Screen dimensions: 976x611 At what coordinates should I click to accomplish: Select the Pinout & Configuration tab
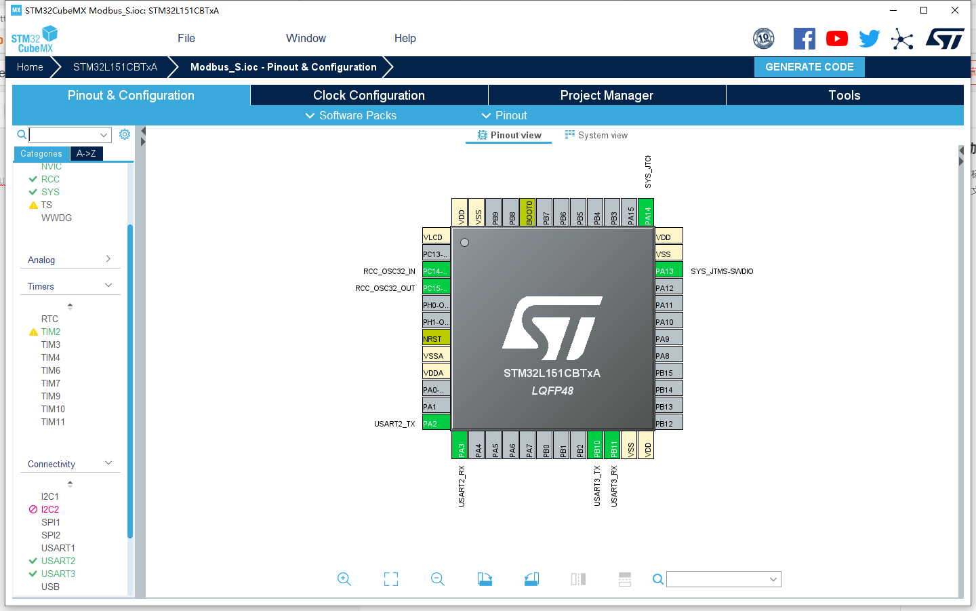click(x=131, y=95)
